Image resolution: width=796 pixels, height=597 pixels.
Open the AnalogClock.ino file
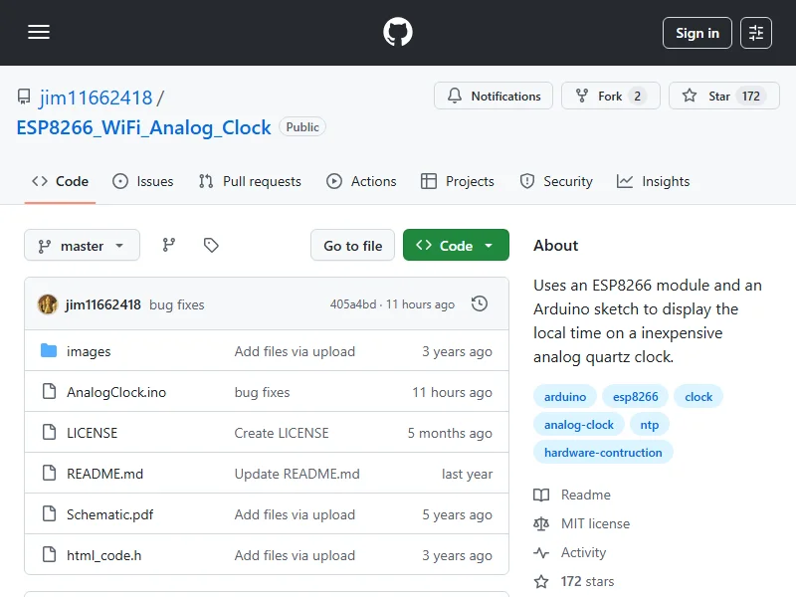(x=116, y=392)
